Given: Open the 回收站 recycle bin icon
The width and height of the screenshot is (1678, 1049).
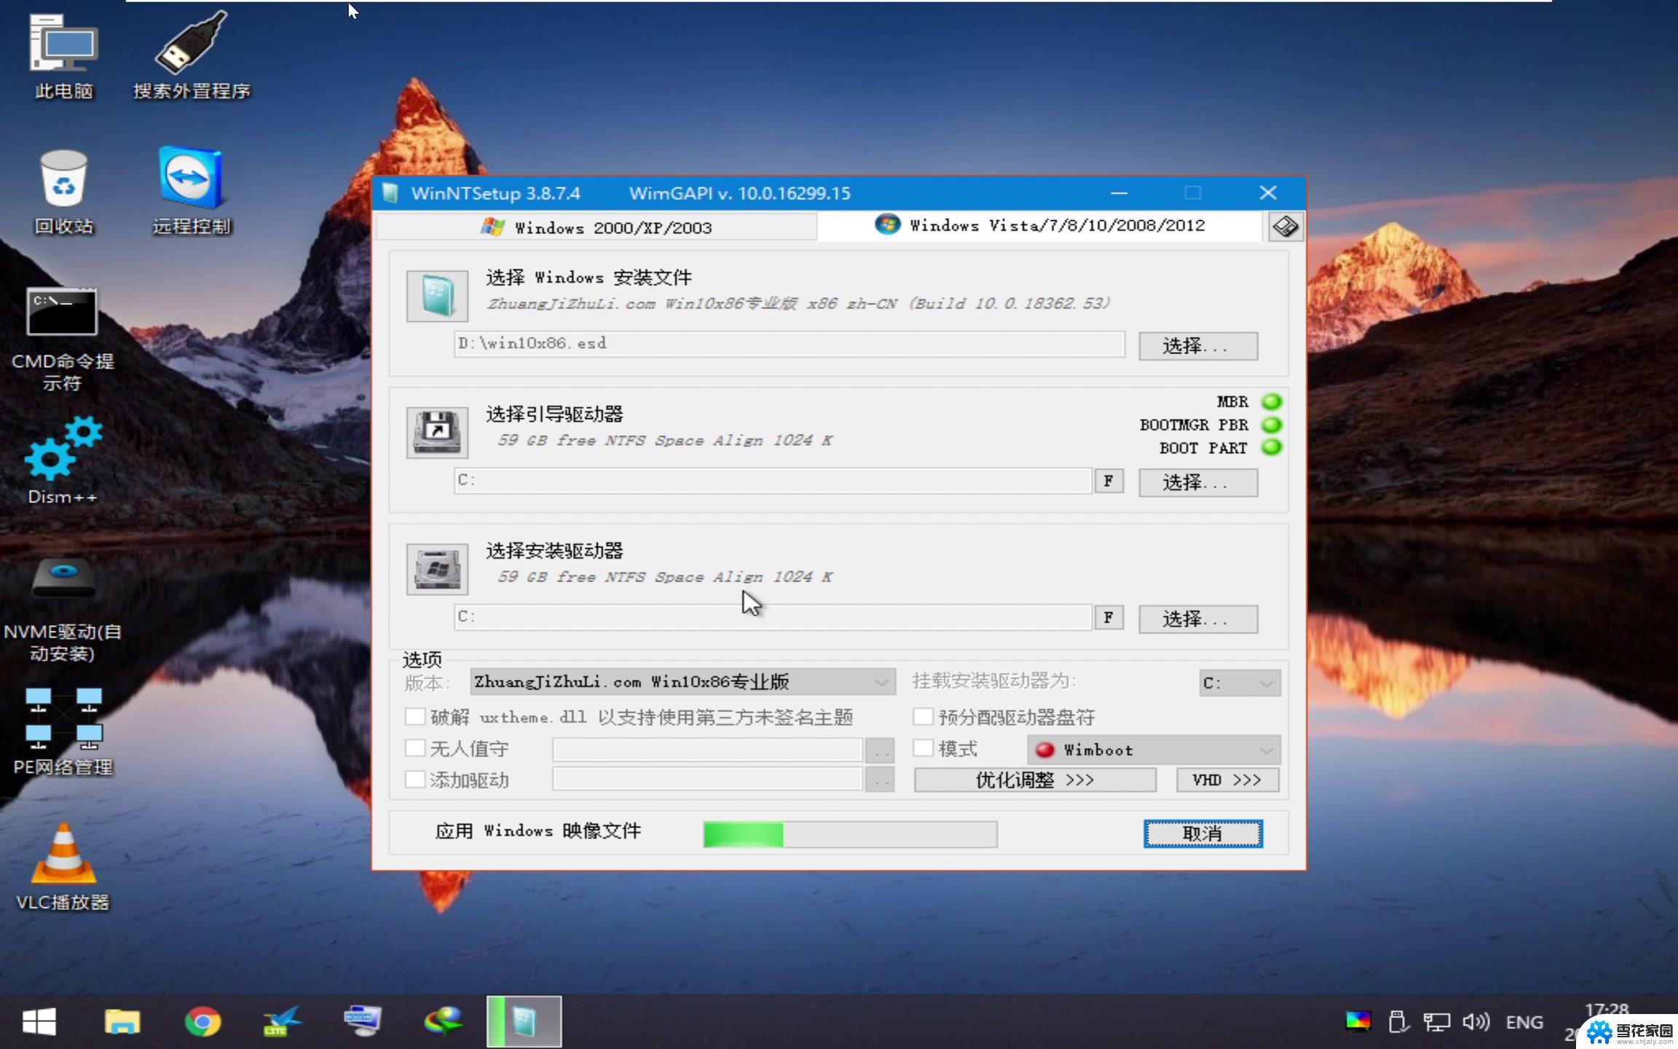Looking at the screenshot, I should point(63,192).
